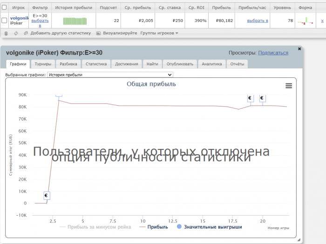Click the trash delete icon
The height and width of the screenshot is (244, 326).
(6, 33)
